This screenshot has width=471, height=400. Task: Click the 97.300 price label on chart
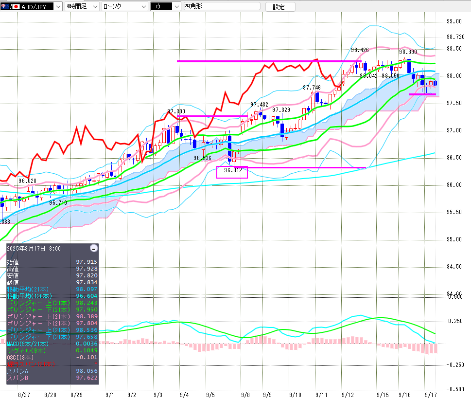coord(176,111)
